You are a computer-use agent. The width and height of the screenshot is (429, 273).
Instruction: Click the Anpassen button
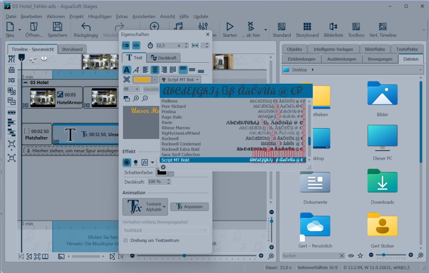click(189, 207)
